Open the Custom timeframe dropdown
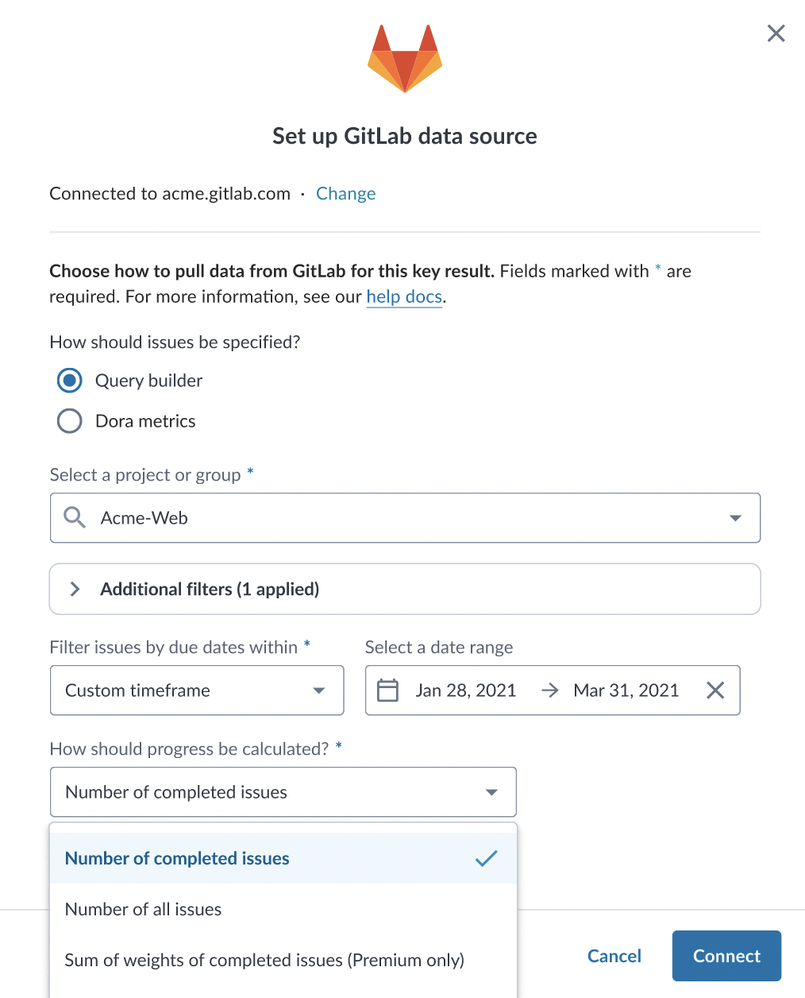805x998 pixels. pyautogui.click(x=197, y=690)
